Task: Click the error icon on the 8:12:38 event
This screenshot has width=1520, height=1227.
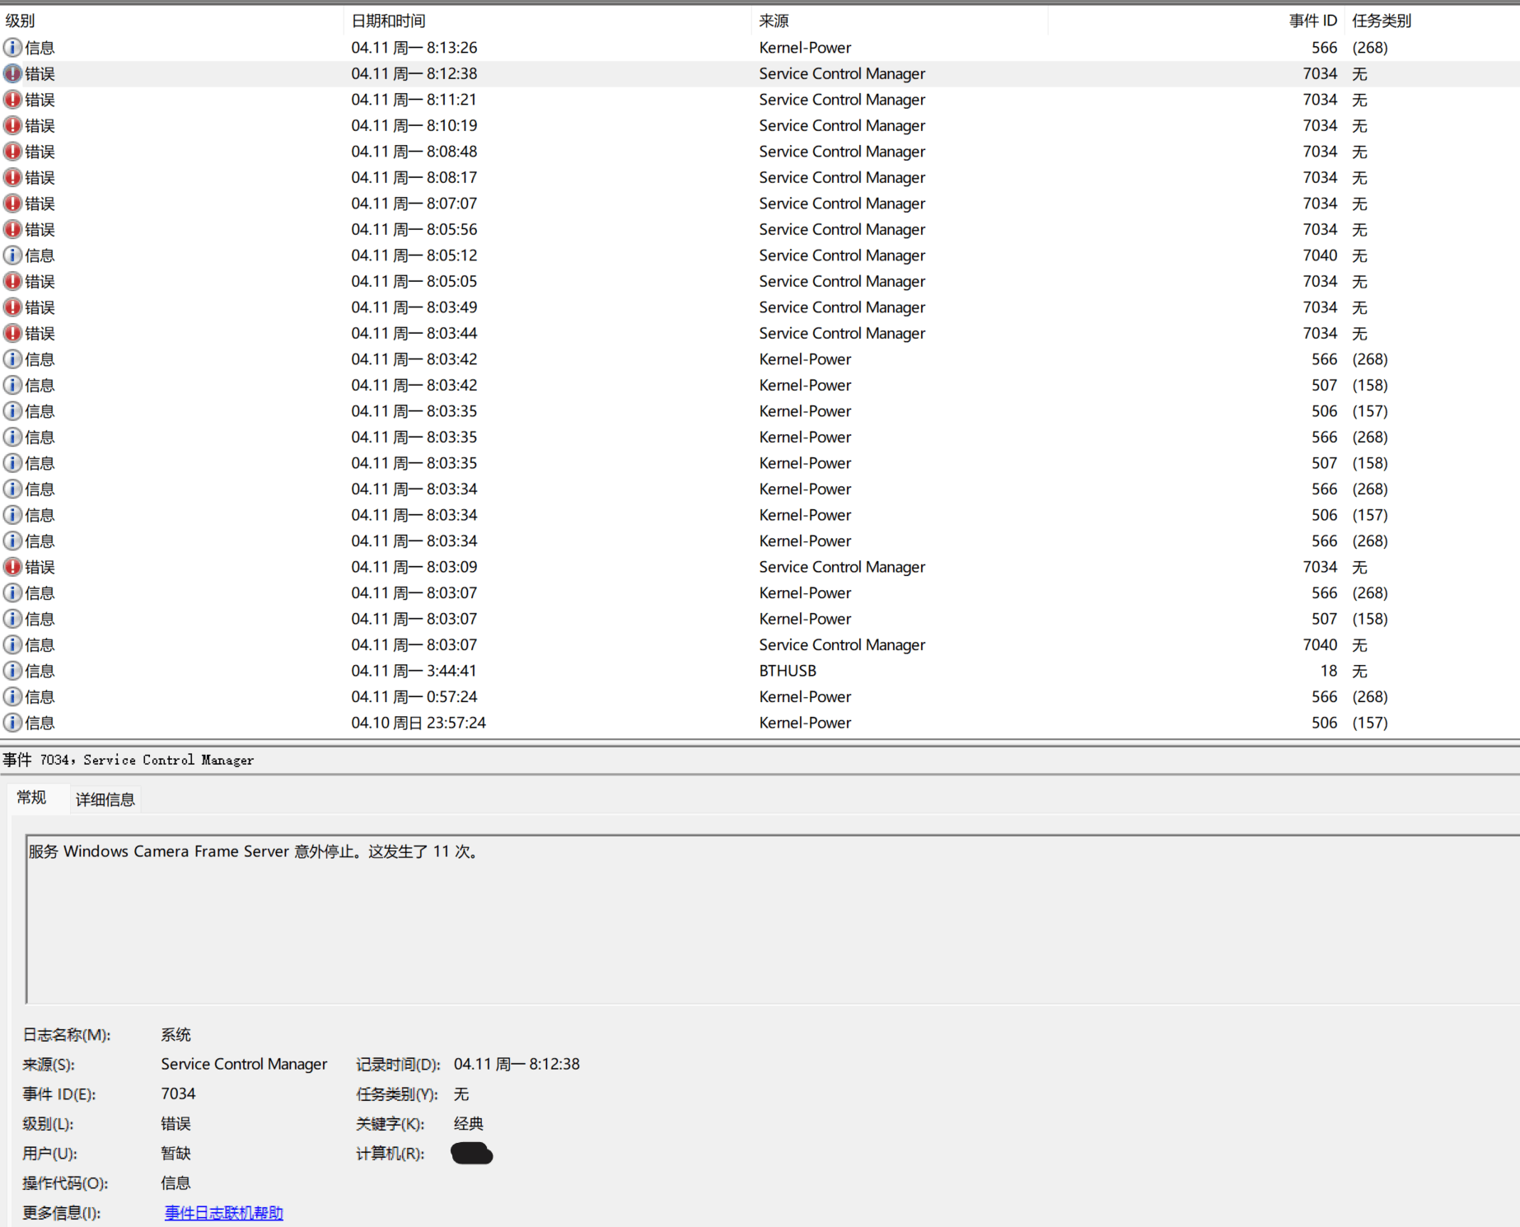Action: click(x=13, y=73)
